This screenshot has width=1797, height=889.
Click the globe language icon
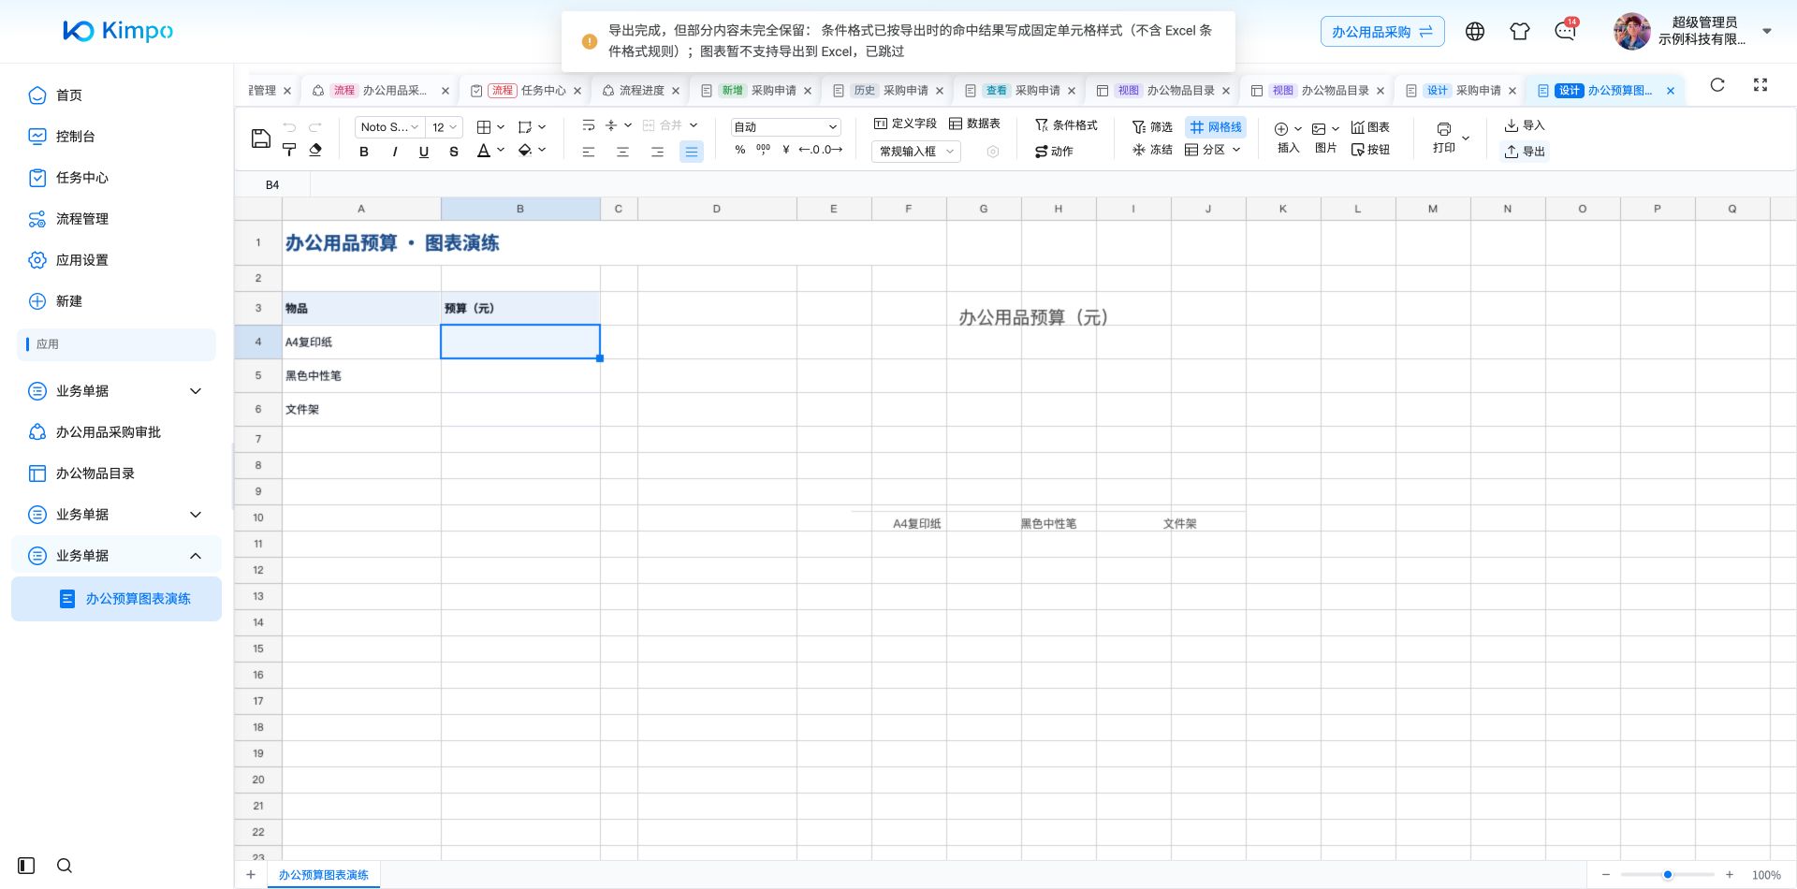(x=1475, y=32)
